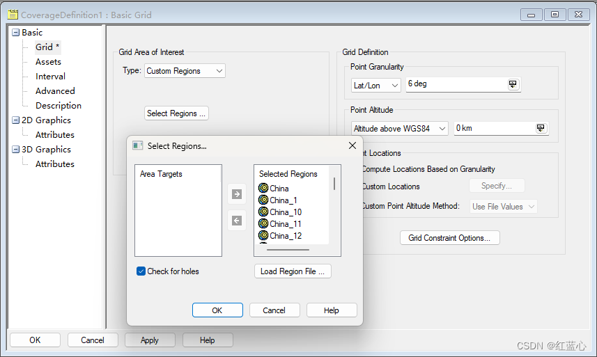The height and width of the screenshot is (357, 597).
Task: Toggle the Check for holes checkbox
Action: pos(141,271)
